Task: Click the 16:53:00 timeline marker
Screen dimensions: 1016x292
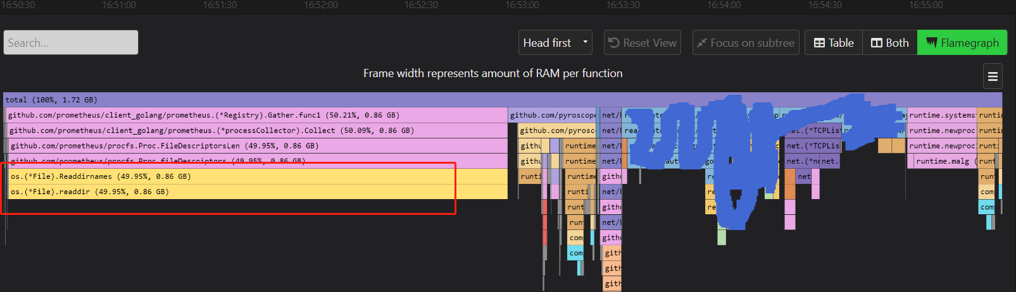Action: point(522,5)
